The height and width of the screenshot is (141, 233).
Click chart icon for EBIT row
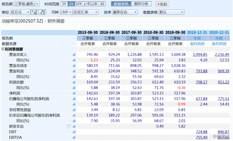point(74,132)
